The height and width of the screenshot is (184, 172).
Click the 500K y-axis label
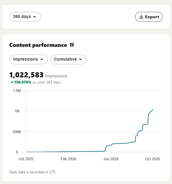click(x=17, y=132)
